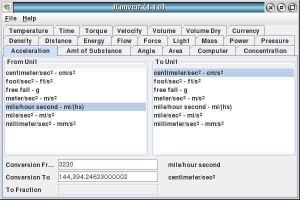The image size is (300, 200).
Task: Select mile/hour second in From Unit list
Action: click(x=76, y=107)
